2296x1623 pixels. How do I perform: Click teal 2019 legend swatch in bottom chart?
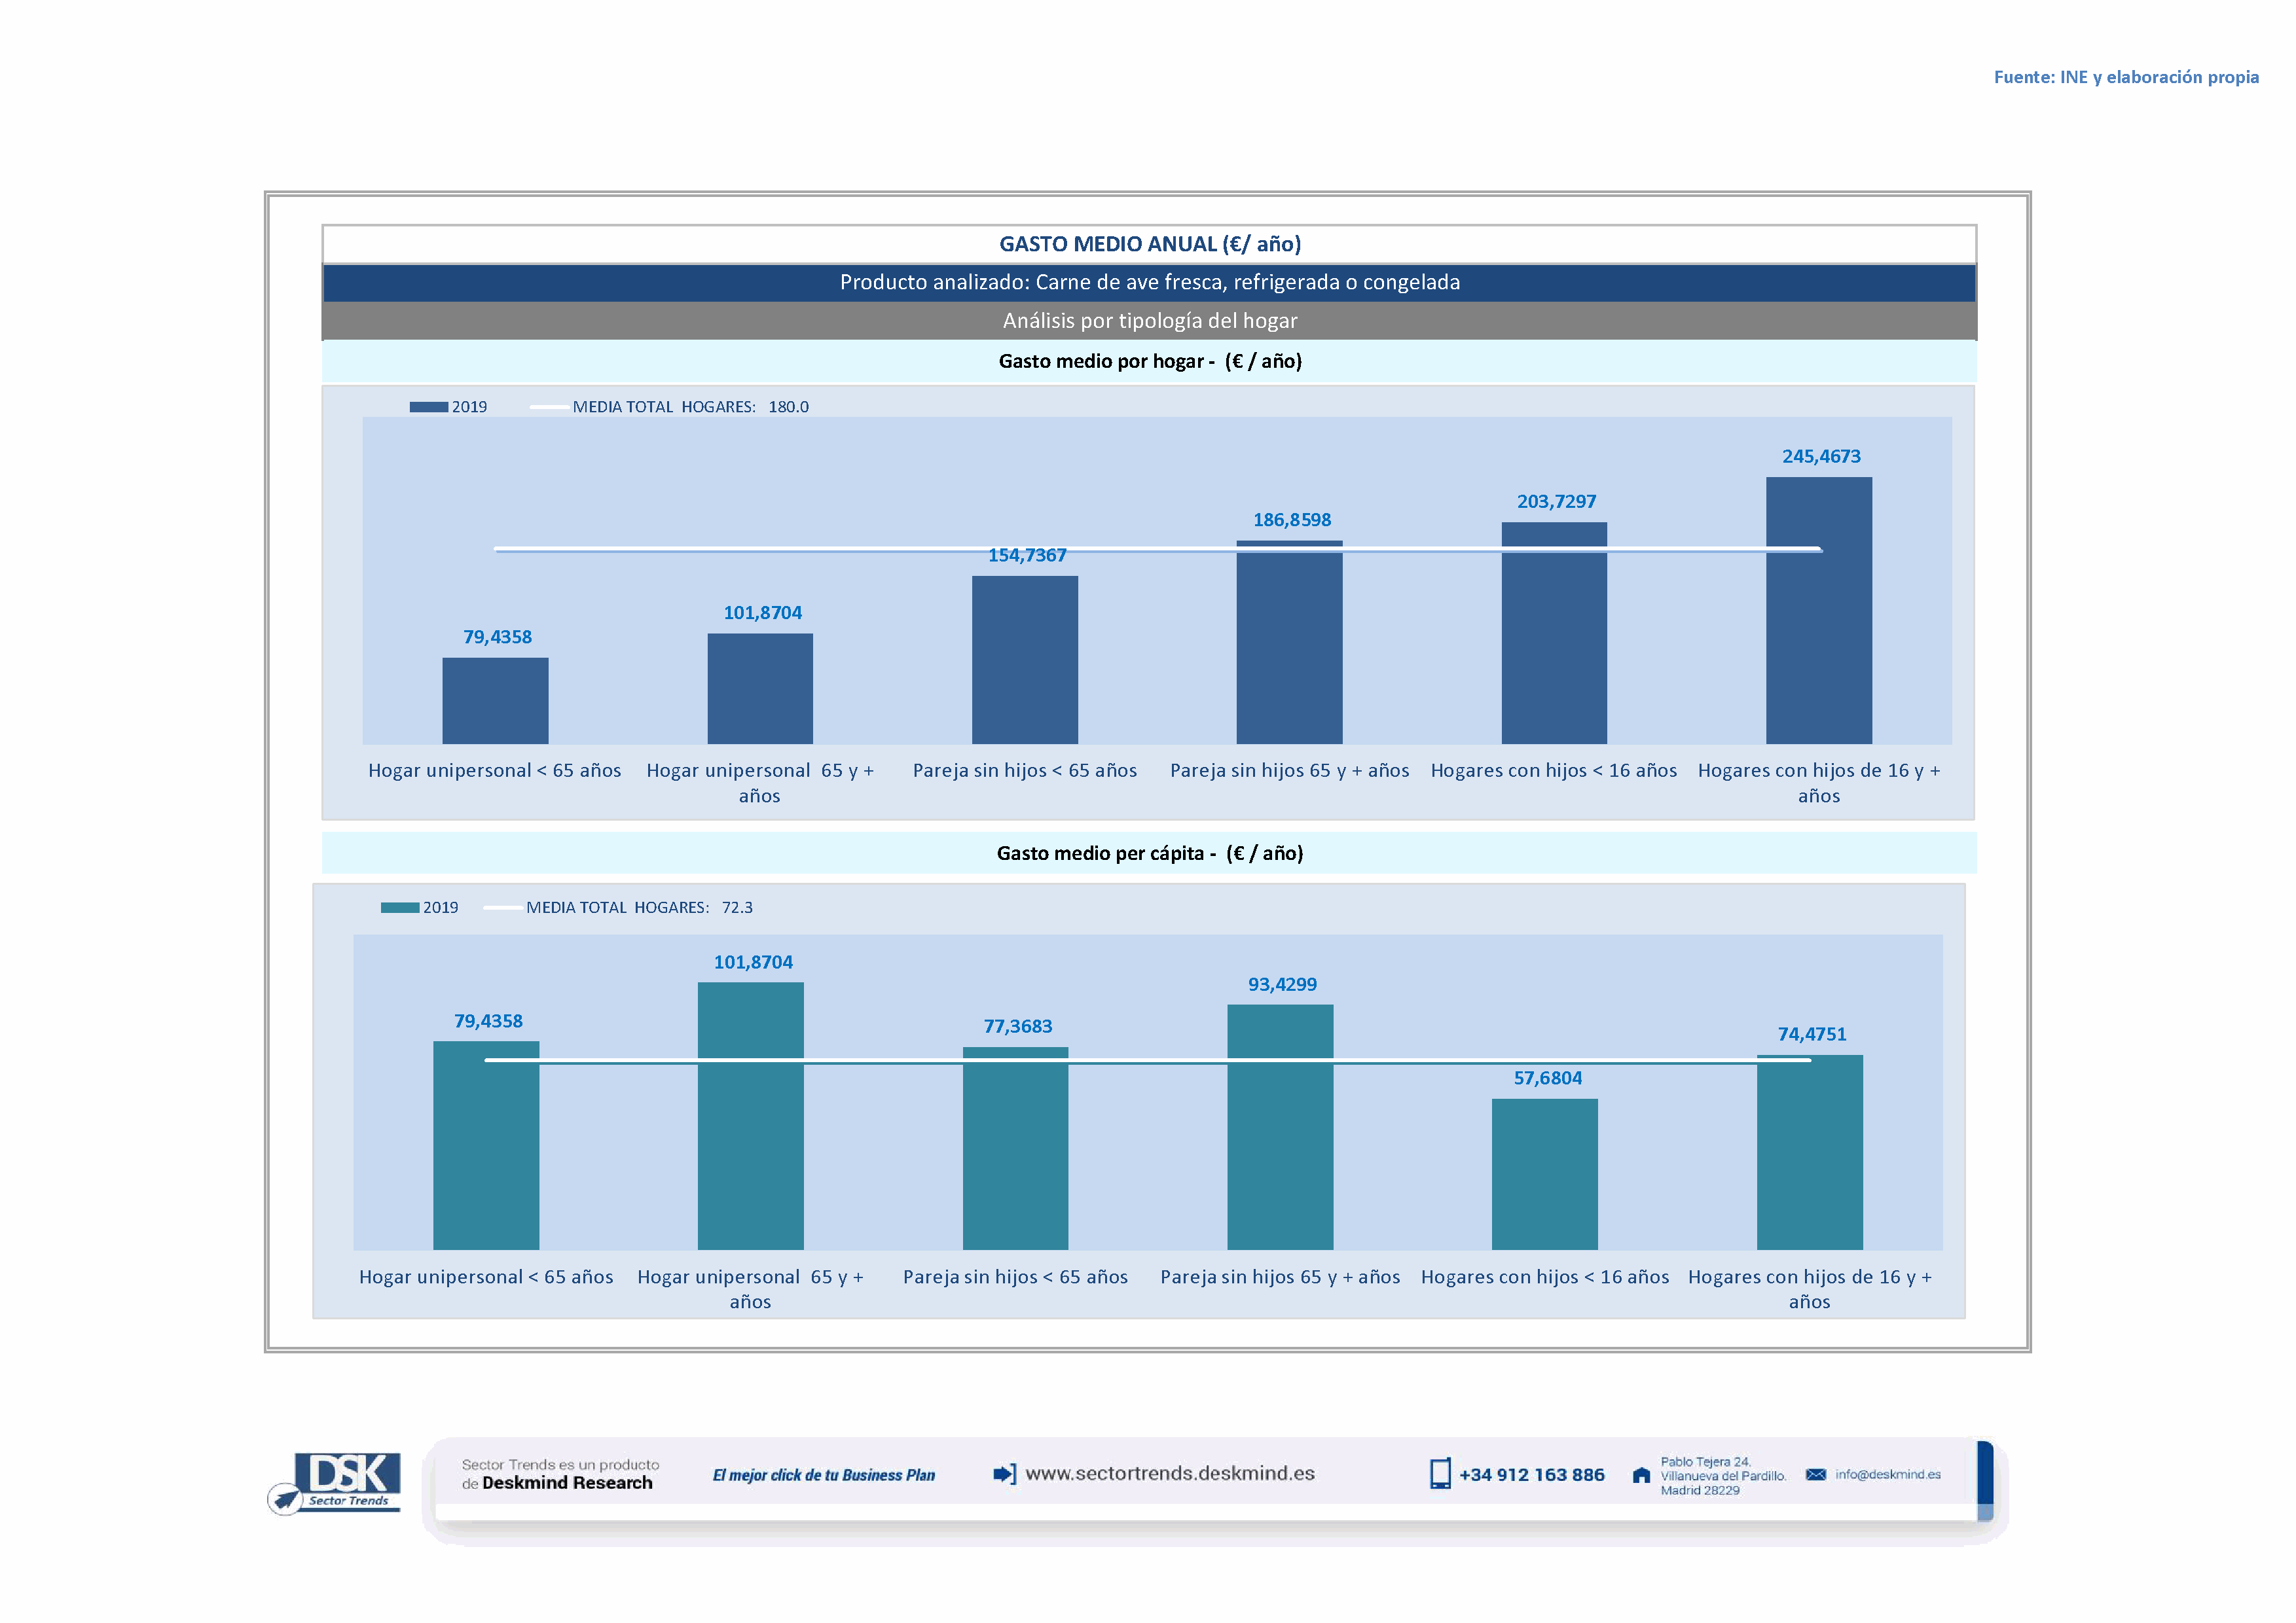click(x=399, y=908)
